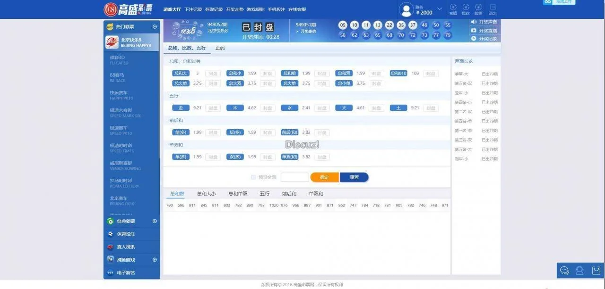Collapse the 热门彩票 section
605x289 pixels.
(x=155, y=27)
